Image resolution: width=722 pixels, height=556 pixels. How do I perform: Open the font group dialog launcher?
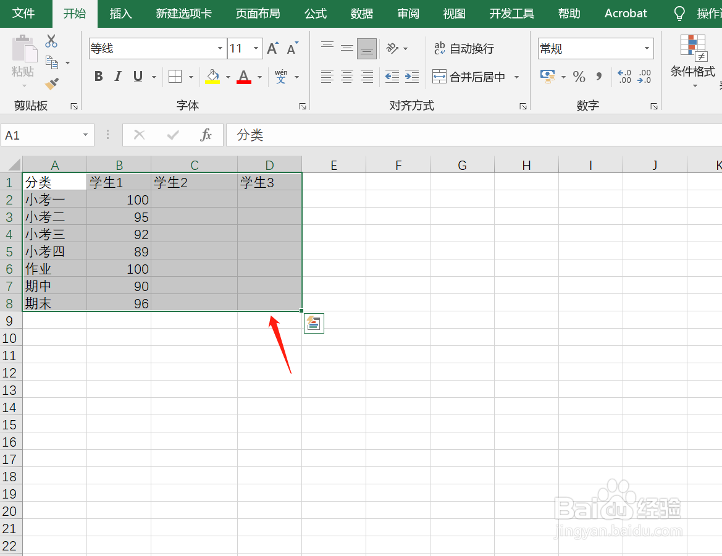(303, 106)
